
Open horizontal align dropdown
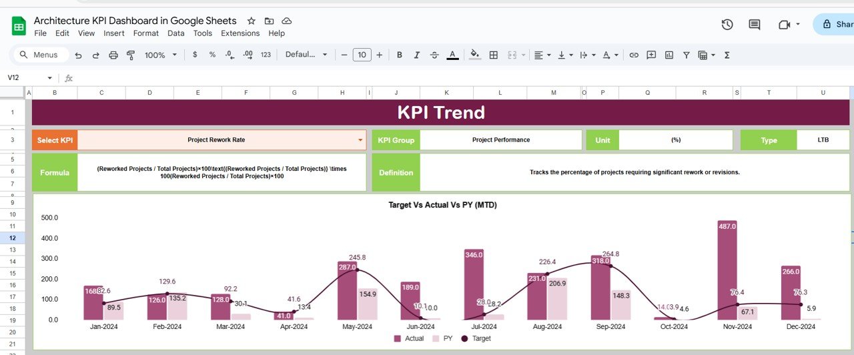(542, 55)
